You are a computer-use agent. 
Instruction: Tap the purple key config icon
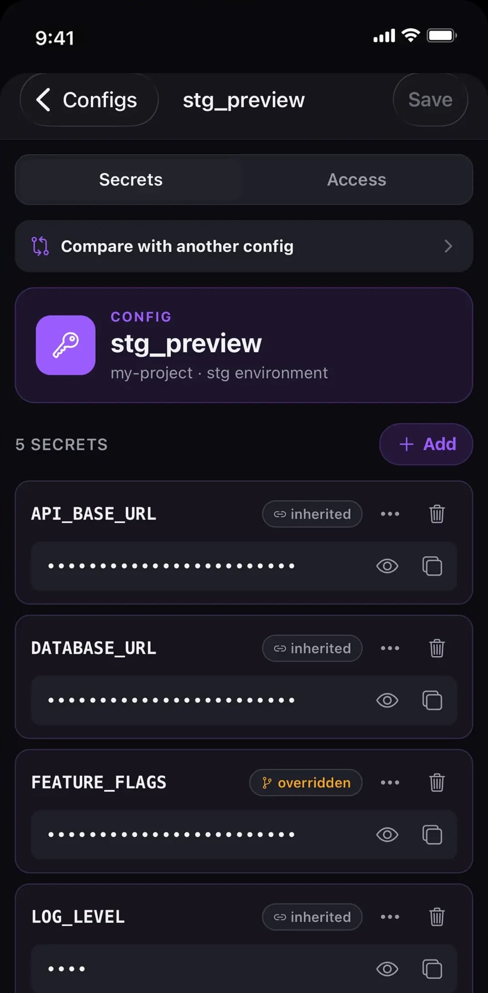point(65,345)
